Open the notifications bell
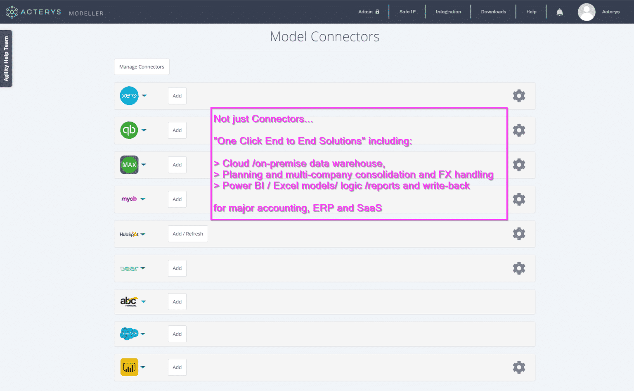 pos(560,12)
